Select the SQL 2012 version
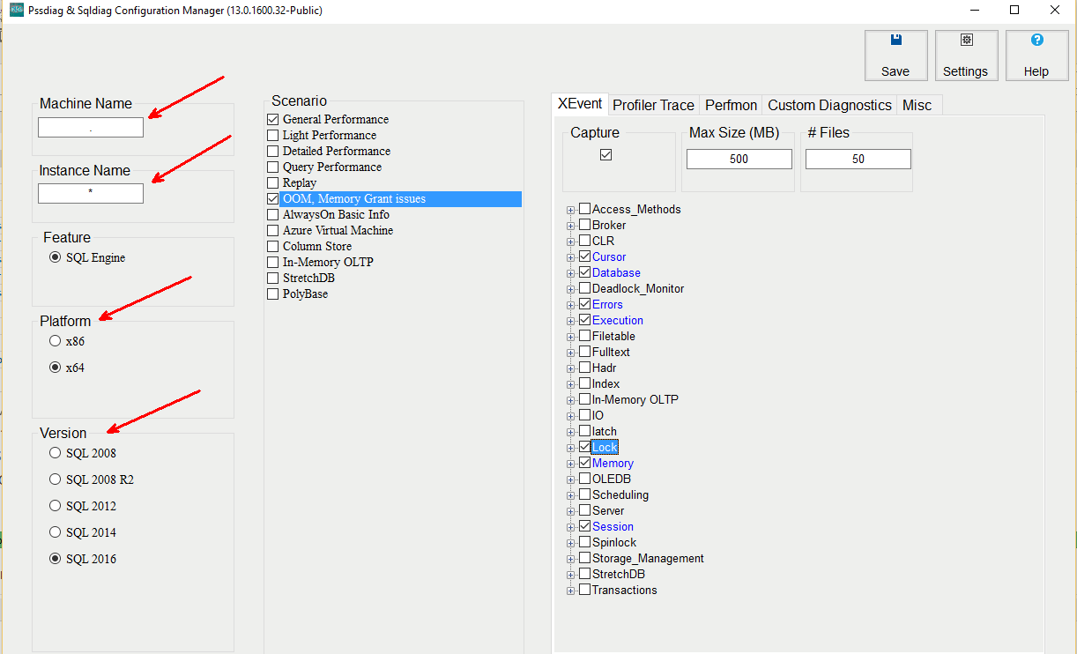Screen dimensions: 1077x654 click(x=56, y=506)
